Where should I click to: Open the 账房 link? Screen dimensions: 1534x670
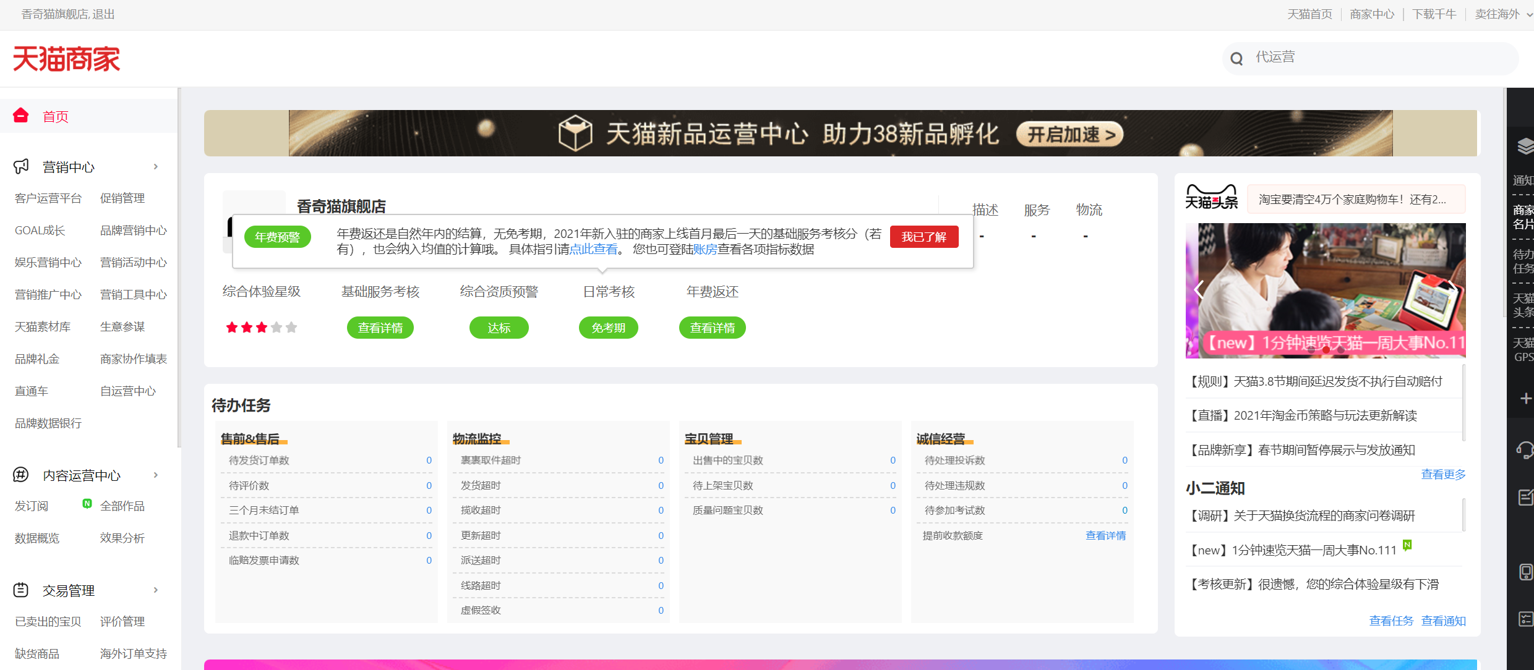click(x=705, y=249)
